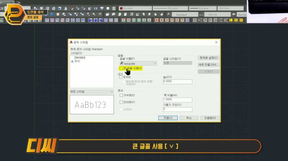
Task: Click the 도움말(H) help button
Action: (210, 118)
